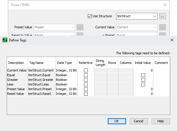Open Help for Define Tags

click(x=161, y=121)
